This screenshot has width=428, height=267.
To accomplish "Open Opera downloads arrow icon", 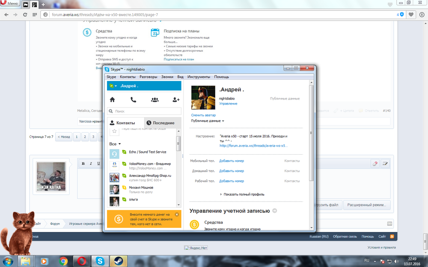I will (x=422, y=15).
